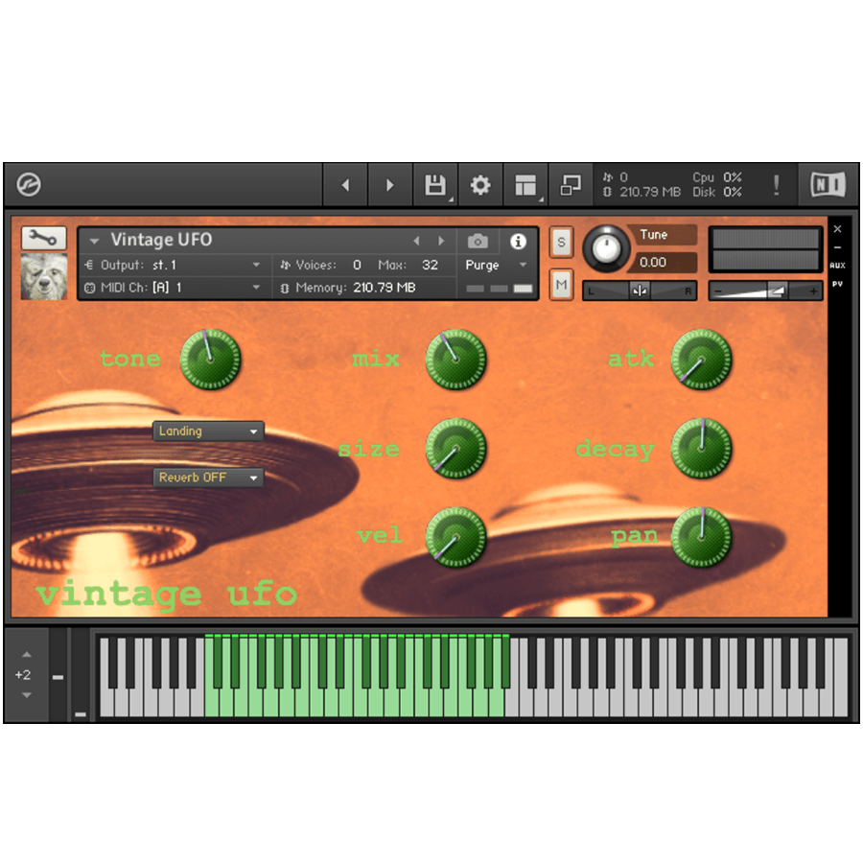
Task: Click the Cpu 0% readout
Action: point(717,177)
